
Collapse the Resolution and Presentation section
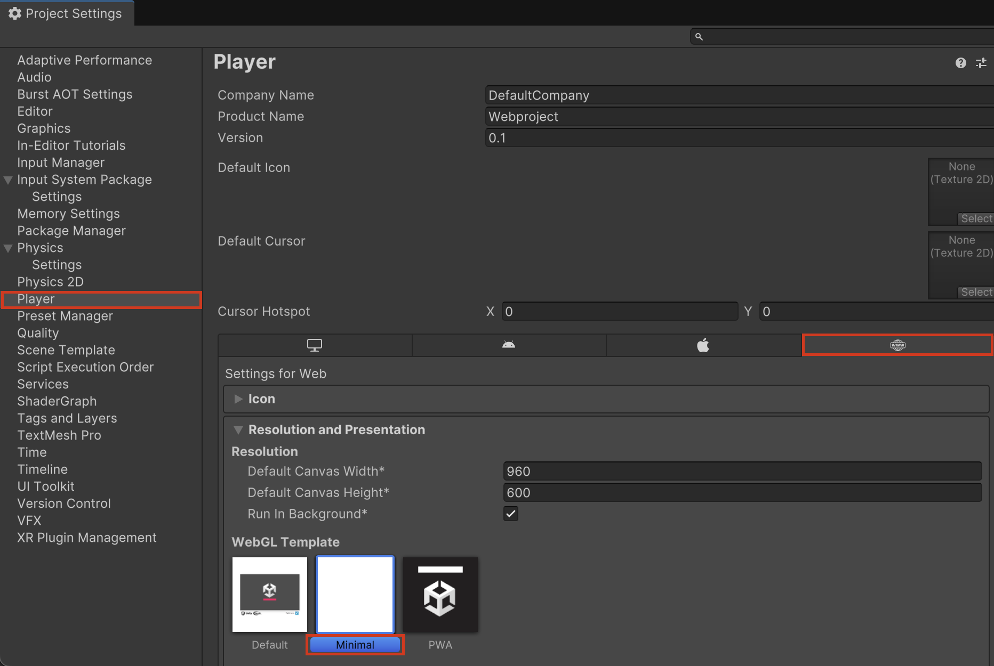[x=238, y=430]
